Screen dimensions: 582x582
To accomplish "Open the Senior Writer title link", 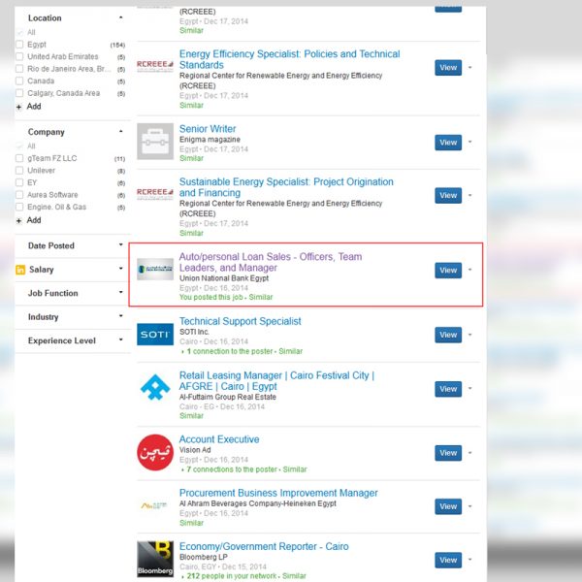I will tap(208, 129).
